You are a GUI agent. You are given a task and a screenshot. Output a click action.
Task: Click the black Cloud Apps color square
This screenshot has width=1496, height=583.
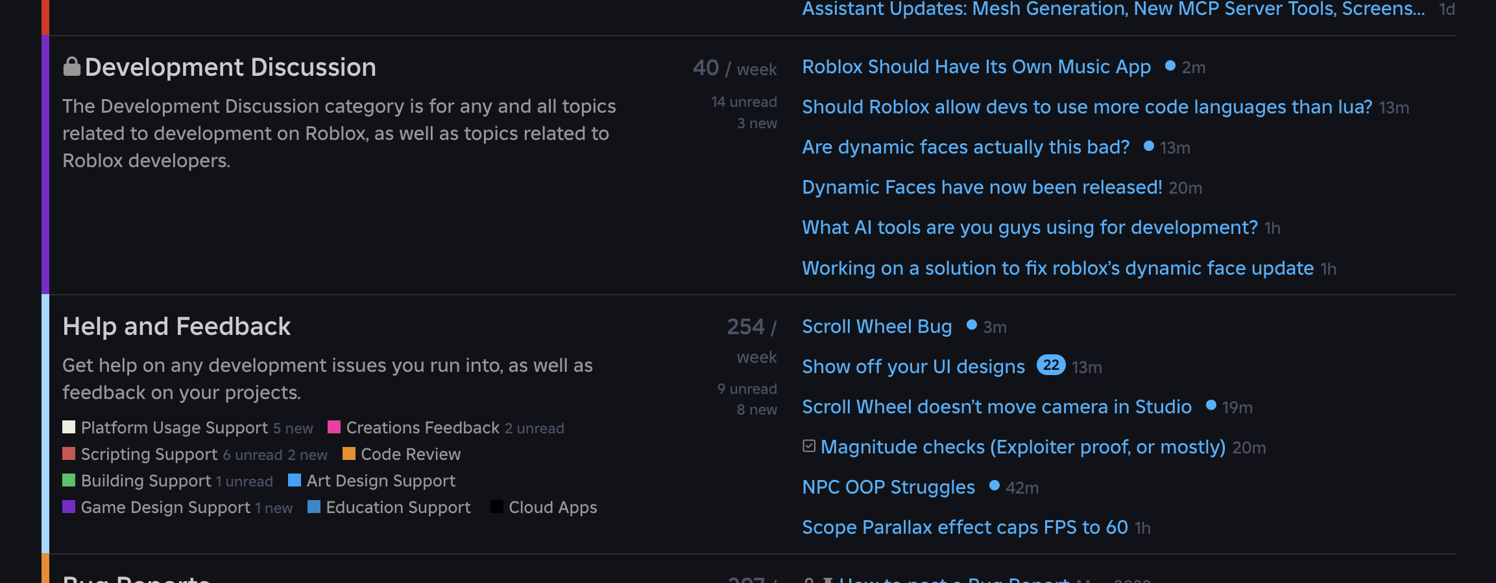(x=497, y=507)
